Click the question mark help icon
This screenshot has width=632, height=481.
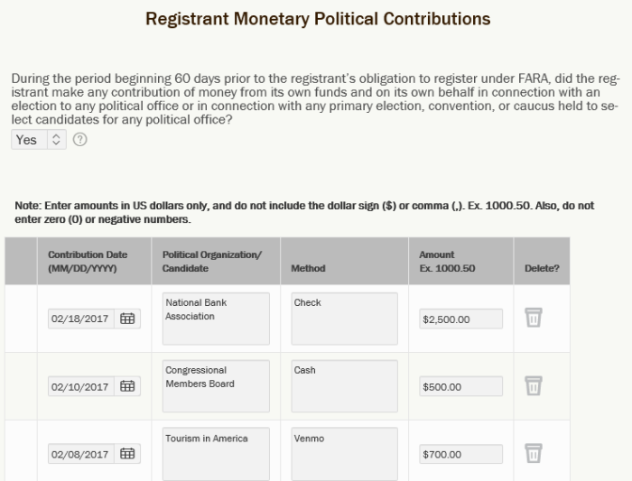click(x=79, y=139)
